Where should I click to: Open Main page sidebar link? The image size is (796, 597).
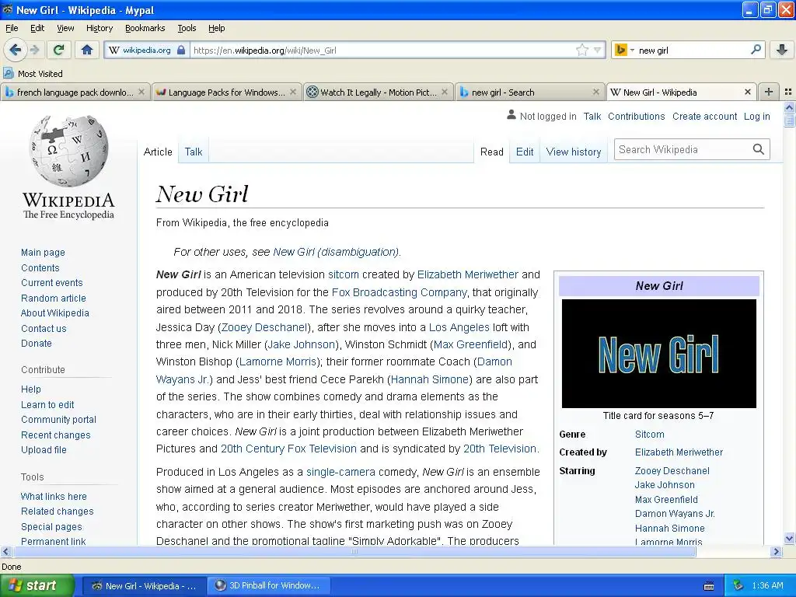[44, 253]
